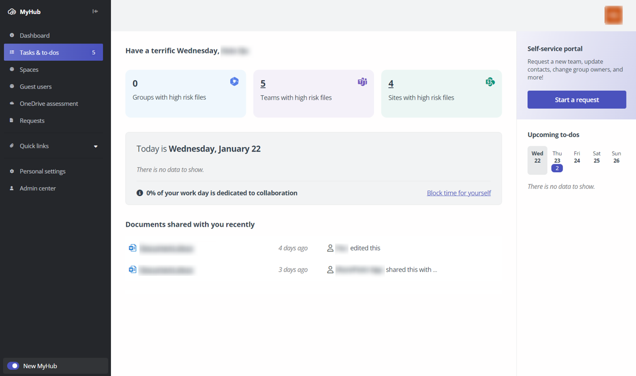Toggle the New MyHub switch
636x376 pixels.
pos(13,366)
